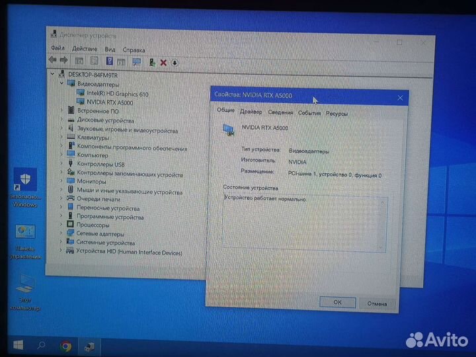
Task: Click the Device Manager taskbar icon
Action: point(89,346)
